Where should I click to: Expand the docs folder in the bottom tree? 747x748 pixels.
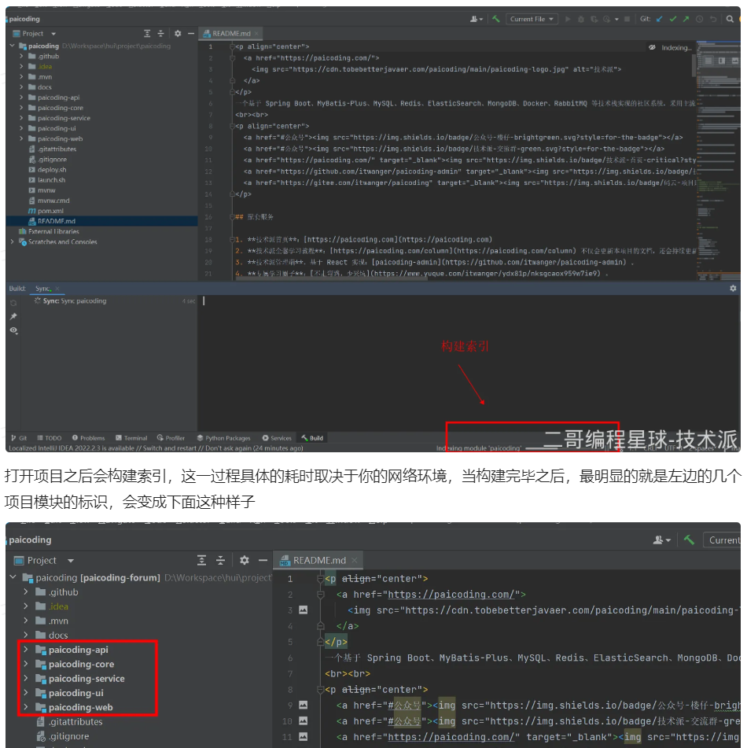26,635
